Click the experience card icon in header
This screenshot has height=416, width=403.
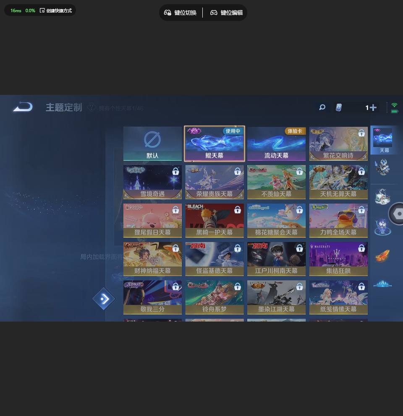point(338,108)
